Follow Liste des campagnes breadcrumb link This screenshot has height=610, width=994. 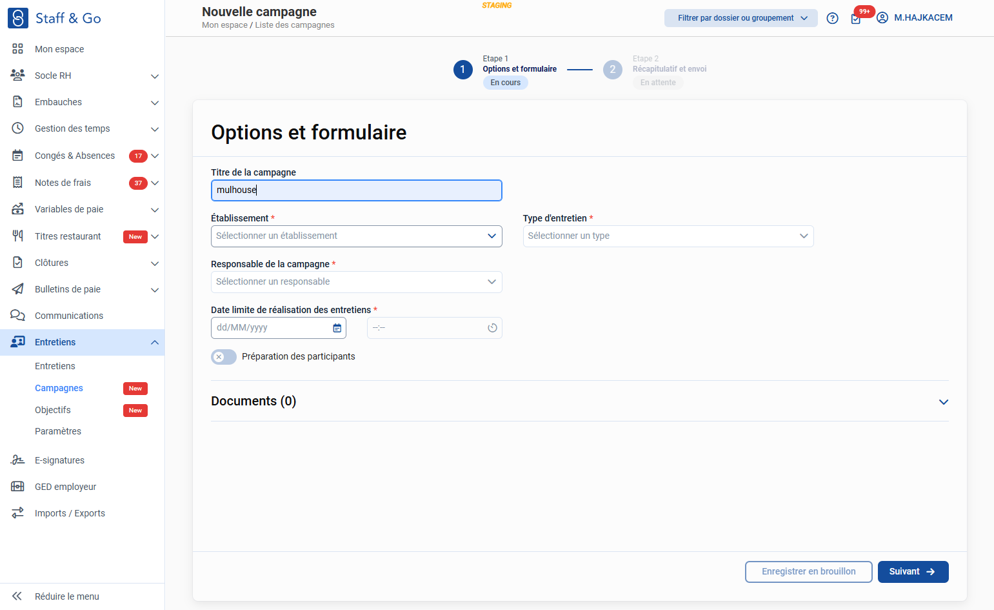[x=295, y=25]
